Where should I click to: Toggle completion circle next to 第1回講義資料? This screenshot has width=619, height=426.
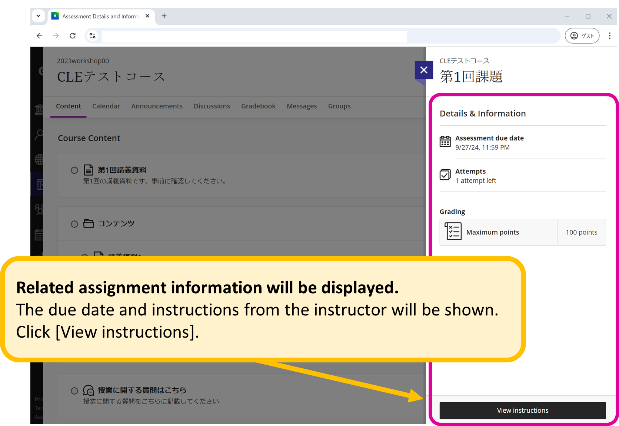(74, 170)
